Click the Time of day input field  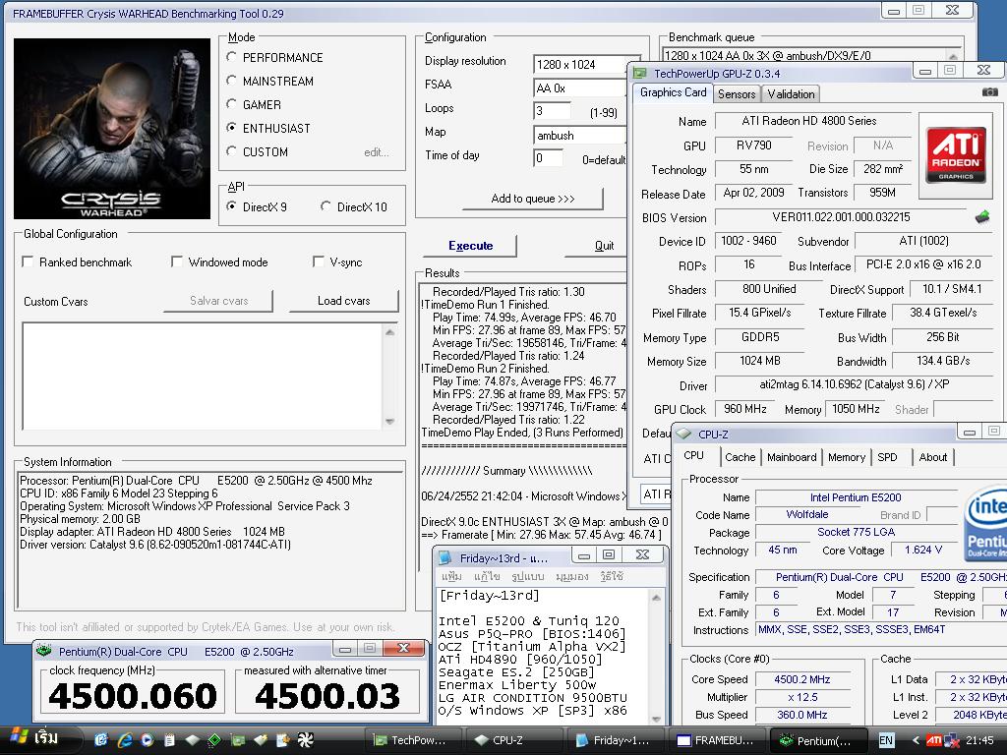coord(548,158)
